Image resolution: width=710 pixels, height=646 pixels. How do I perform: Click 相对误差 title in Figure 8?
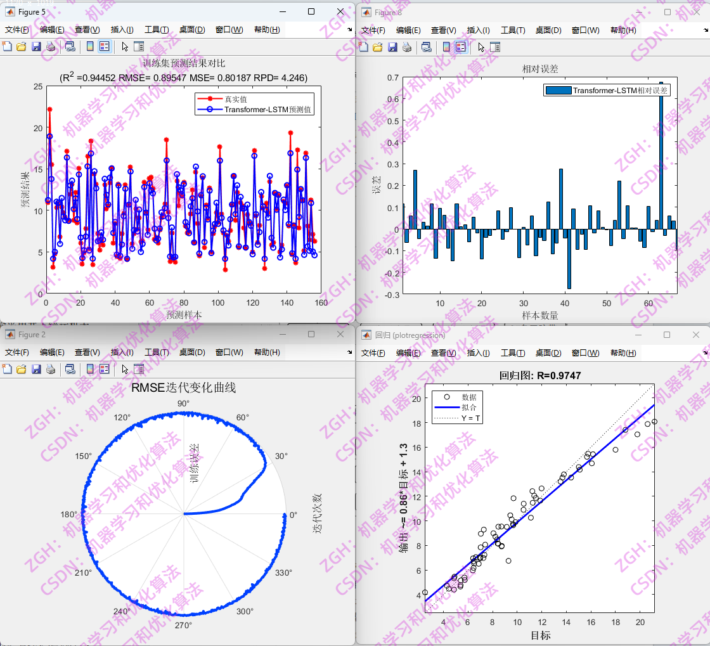(540, 69)
